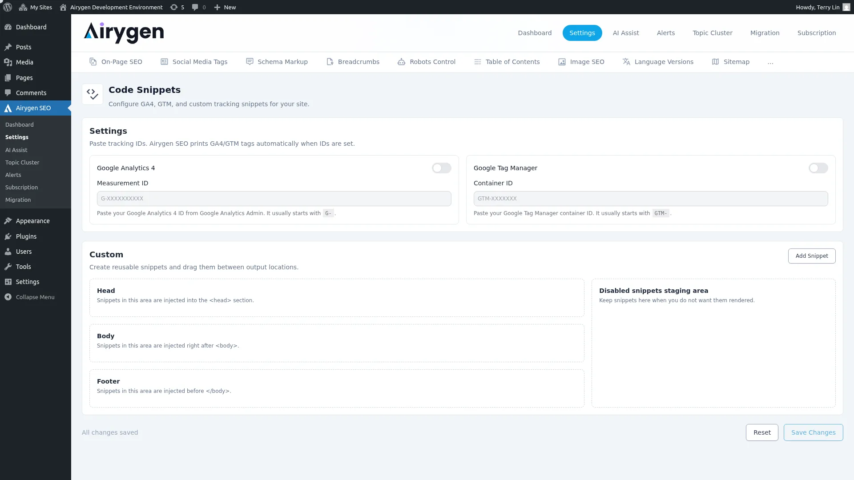Open the Schema Markup settings tab

(277, 62)
